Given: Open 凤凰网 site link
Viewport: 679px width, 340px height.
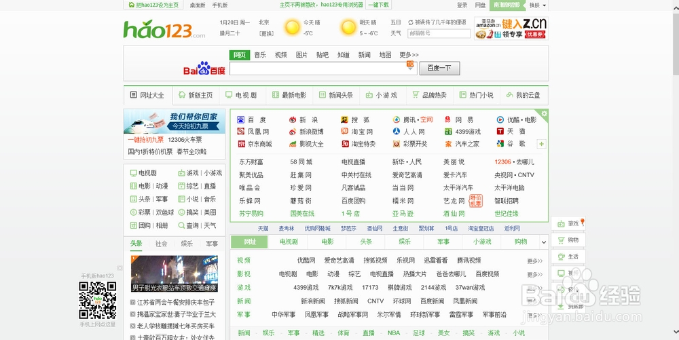Looking at the screenshot, I should [x=253, y=132].
